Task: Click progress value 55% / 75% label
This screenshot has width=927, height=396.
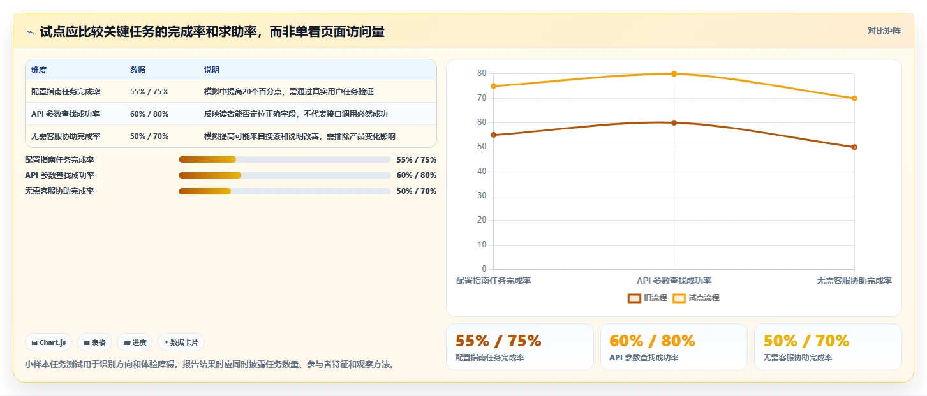Action: click(x=416, y=160)
